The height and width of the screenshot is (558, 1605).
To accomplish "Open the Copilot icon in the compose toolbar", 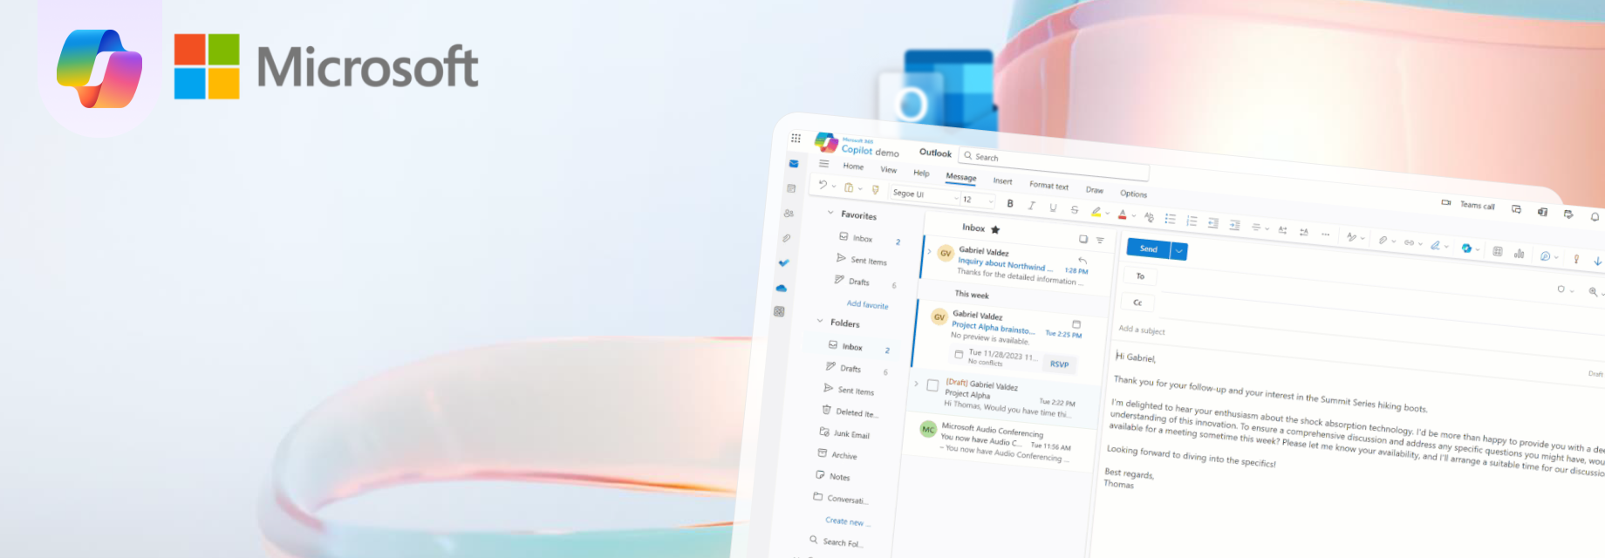I will tap(1466, 248).
